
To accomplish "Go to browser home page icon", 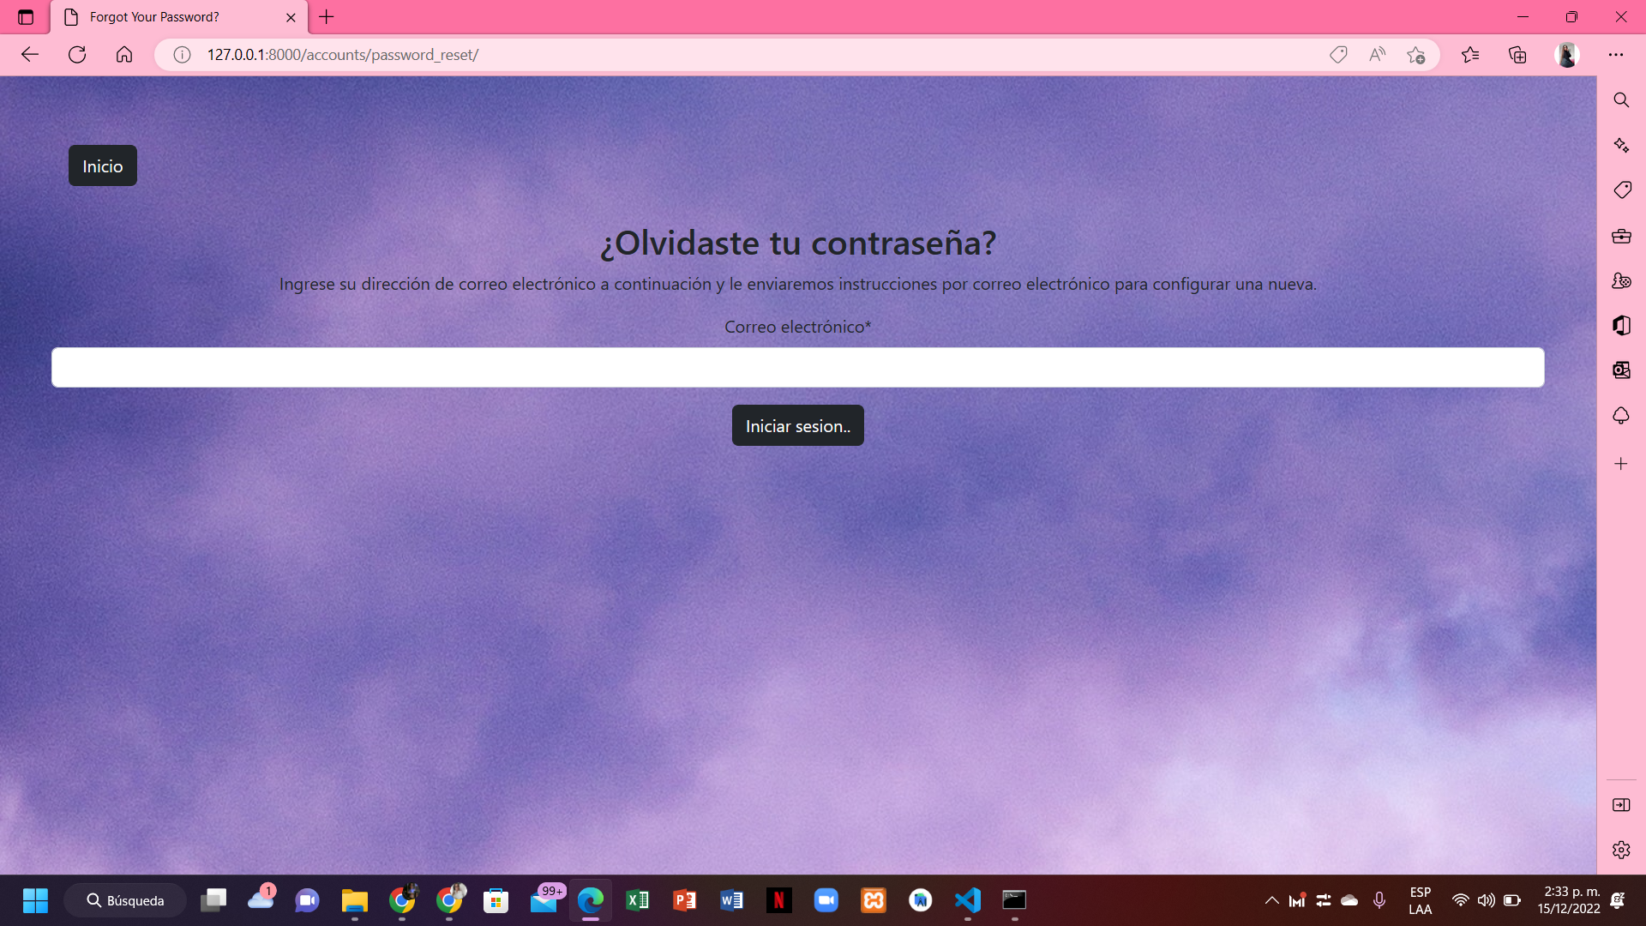I will point(124,55).
